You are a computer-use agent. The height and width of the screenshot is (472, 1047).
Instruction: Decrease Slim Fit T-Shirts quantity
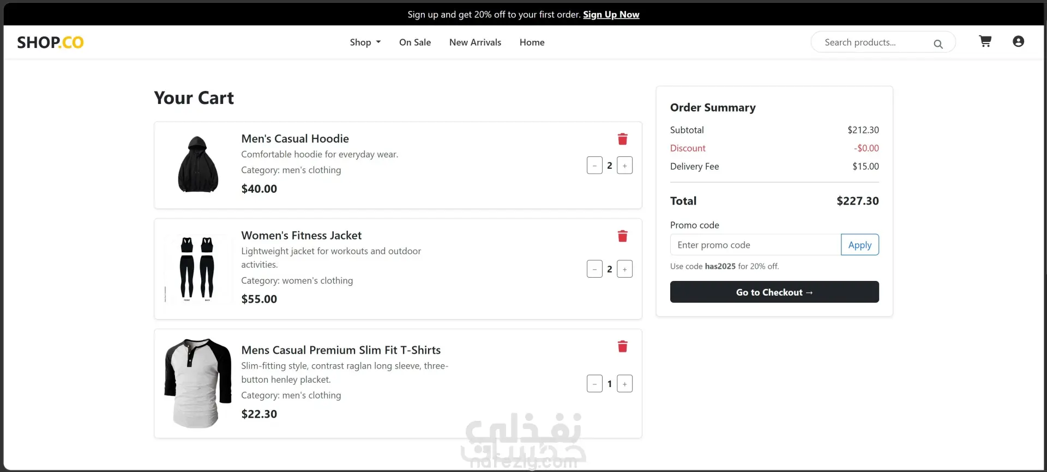pos(594,384)
